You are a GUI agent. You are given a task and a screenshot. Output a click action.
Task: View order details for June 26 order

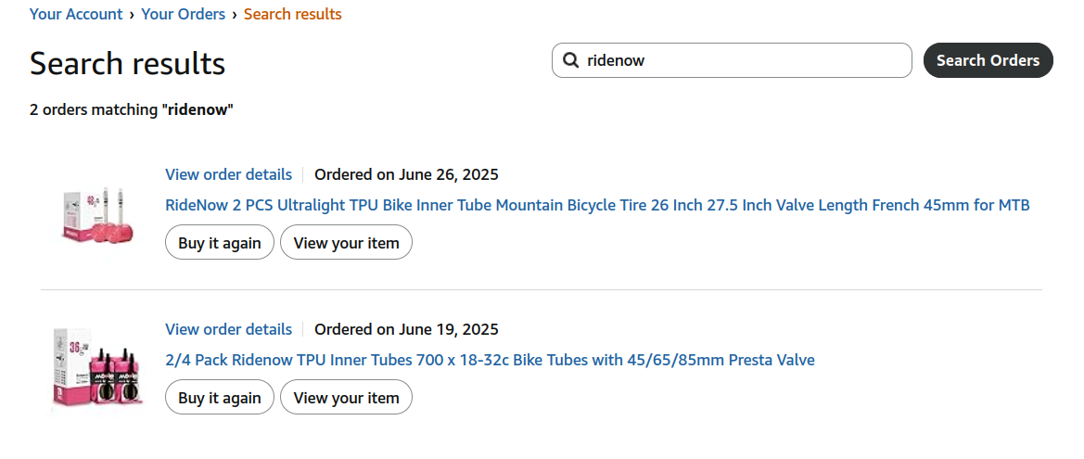click(x=228, y=174)
